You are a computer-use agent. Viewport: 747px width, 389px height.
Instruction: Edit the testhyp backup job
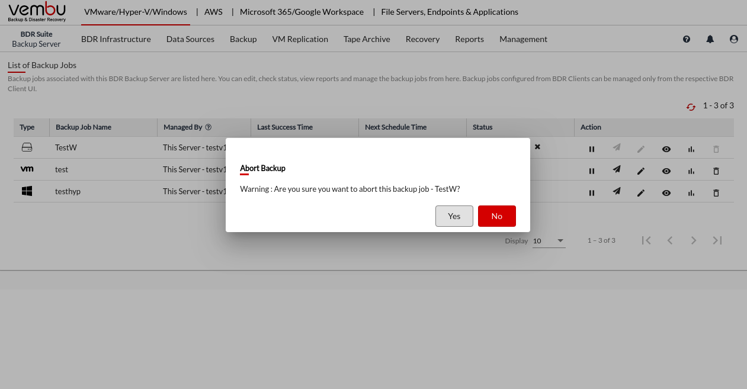coord(640,193)
